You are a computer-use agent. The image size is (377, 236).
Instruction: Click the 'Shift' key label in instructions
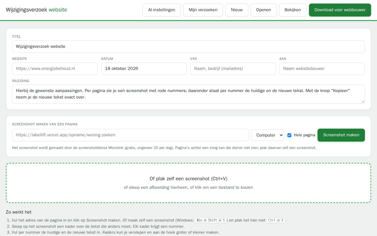[x=212, y=220]
